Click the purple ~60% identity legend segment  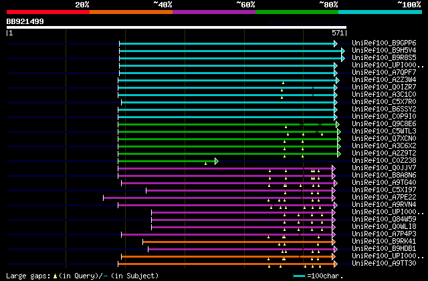click(214, 12)
